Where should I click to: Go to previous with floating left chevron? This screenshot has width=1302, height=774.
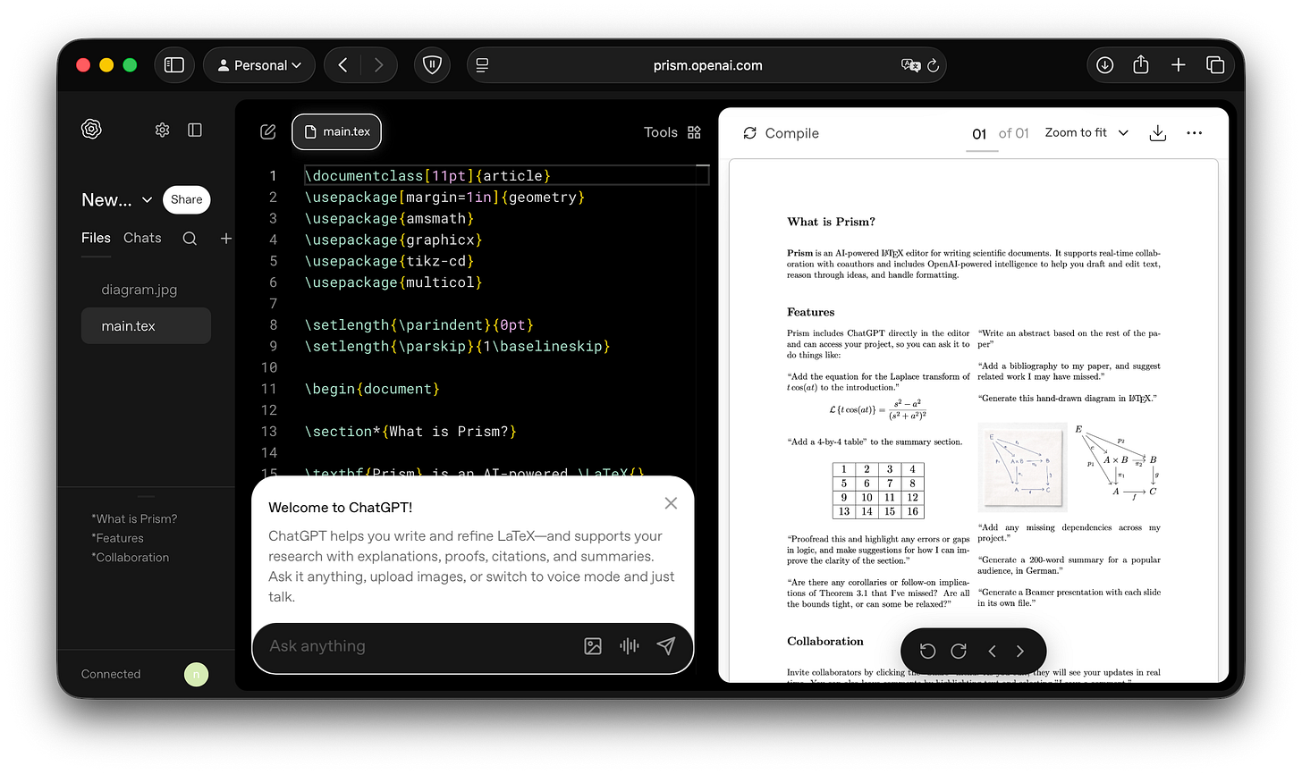click(992, 651)
